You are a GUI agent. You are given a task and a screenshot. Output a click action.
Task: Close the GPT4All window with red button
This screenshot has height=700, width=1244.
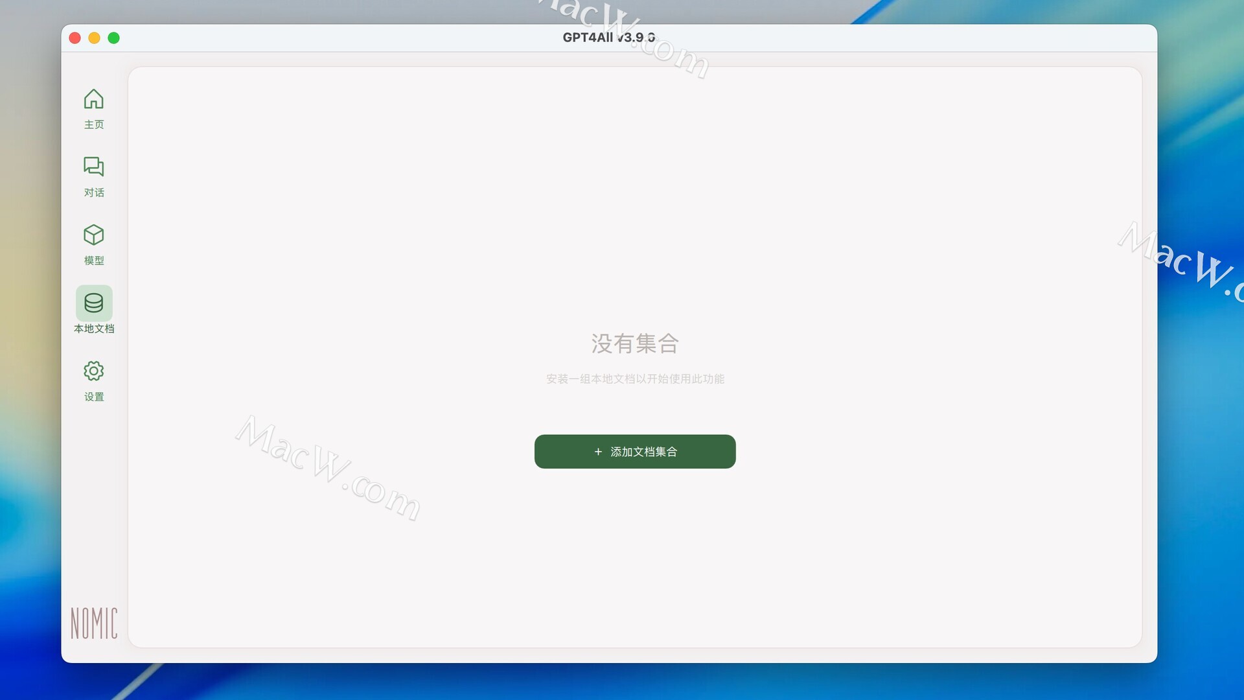(x=75, y=38)
